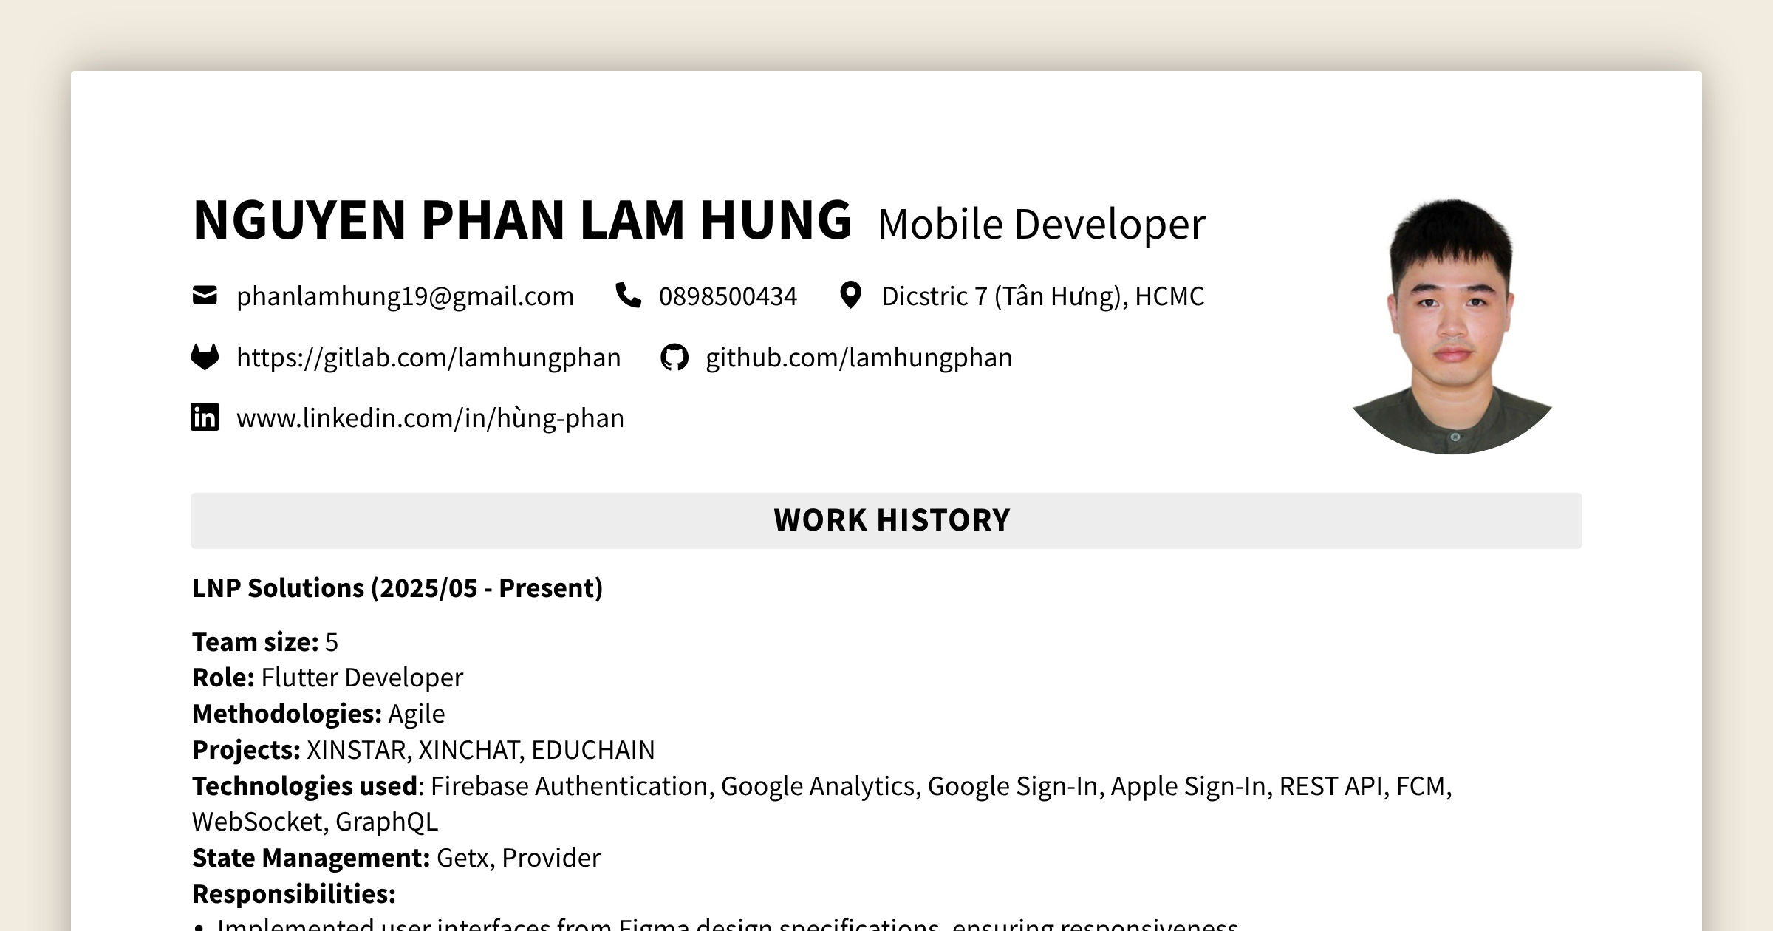Select the GitLab fox icon
The image size is (1773, 931).
tap(204, 357)
